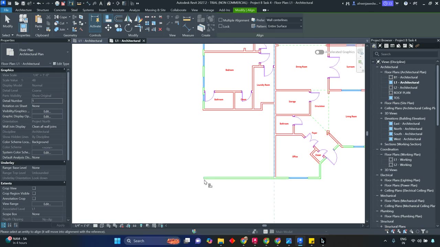Open the Annotate ribbon tab
This screenshot has height=247, width=440.
click(118, 10)
